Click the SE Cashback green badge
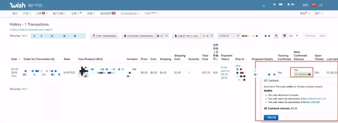 point(302,74)
